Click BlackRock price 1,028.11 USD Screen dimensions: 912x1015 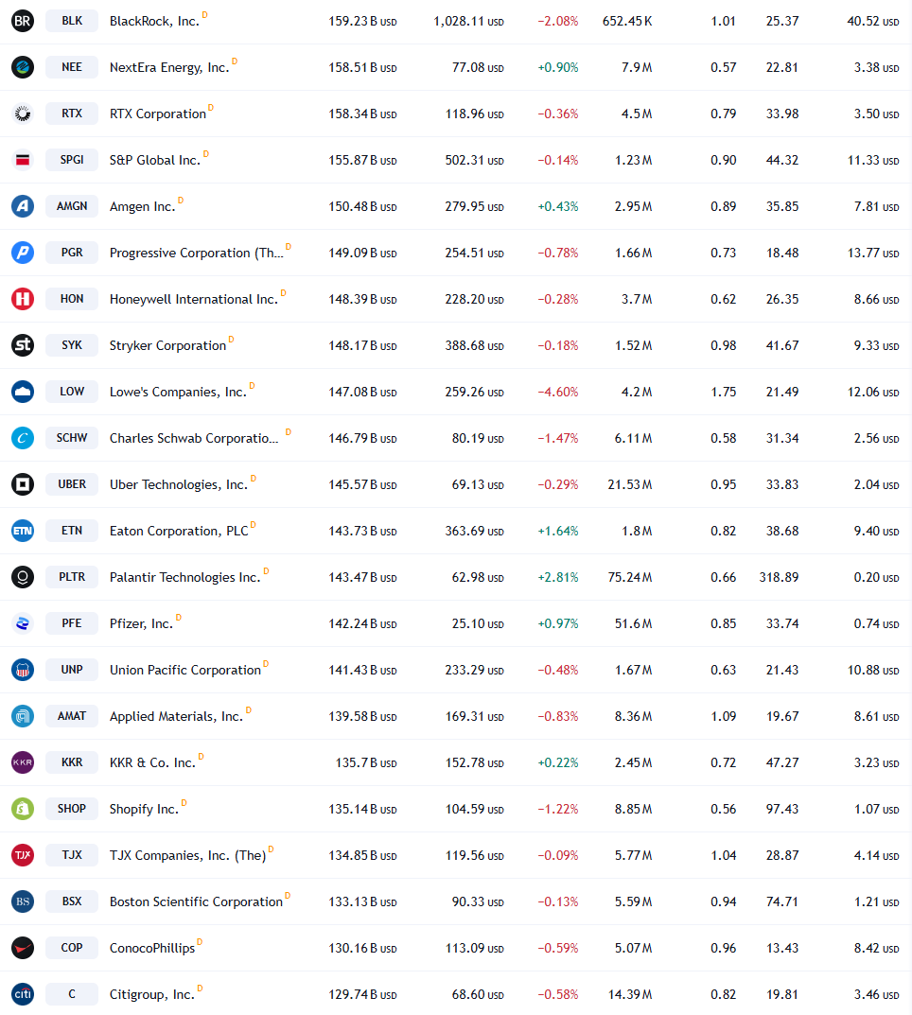tap(468, 22)
